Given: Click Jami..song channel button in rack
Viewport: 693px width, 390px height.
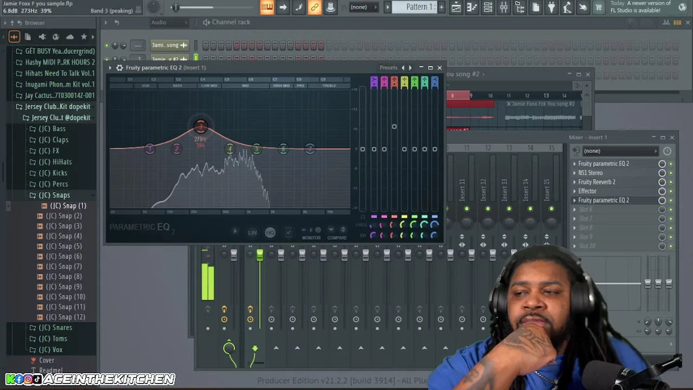Looking at the screenshot, I should [x=169, y=45].
